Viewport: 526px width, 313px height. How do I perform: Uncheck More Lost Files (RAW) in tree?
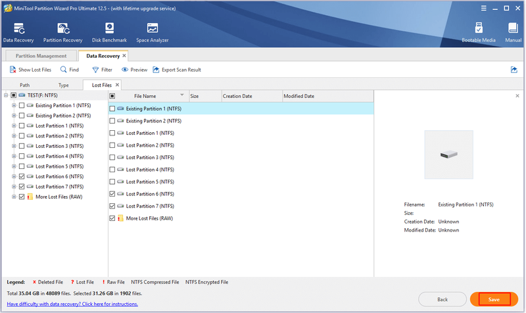pyautogui.click(x=22, y=197)
